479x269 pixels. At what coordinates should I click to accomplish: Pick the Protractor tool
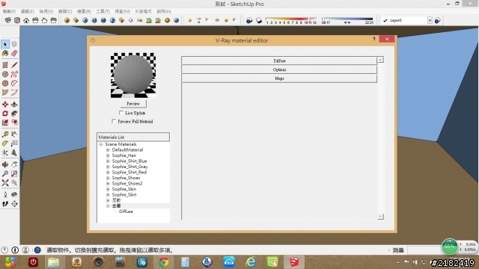5,143
